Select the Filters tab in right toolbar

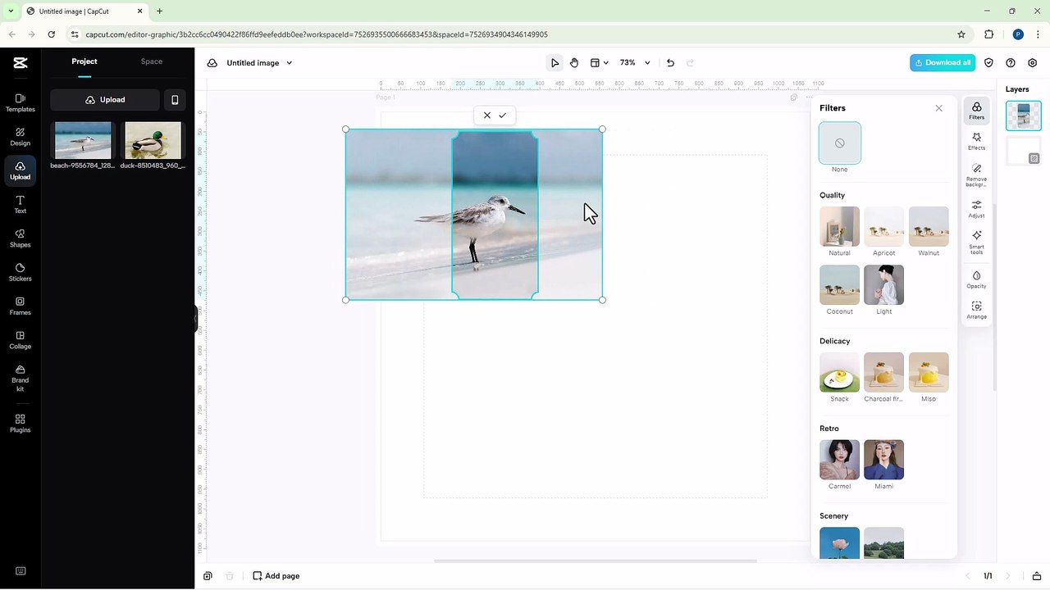pyautogui.click(x=976, y=111)
